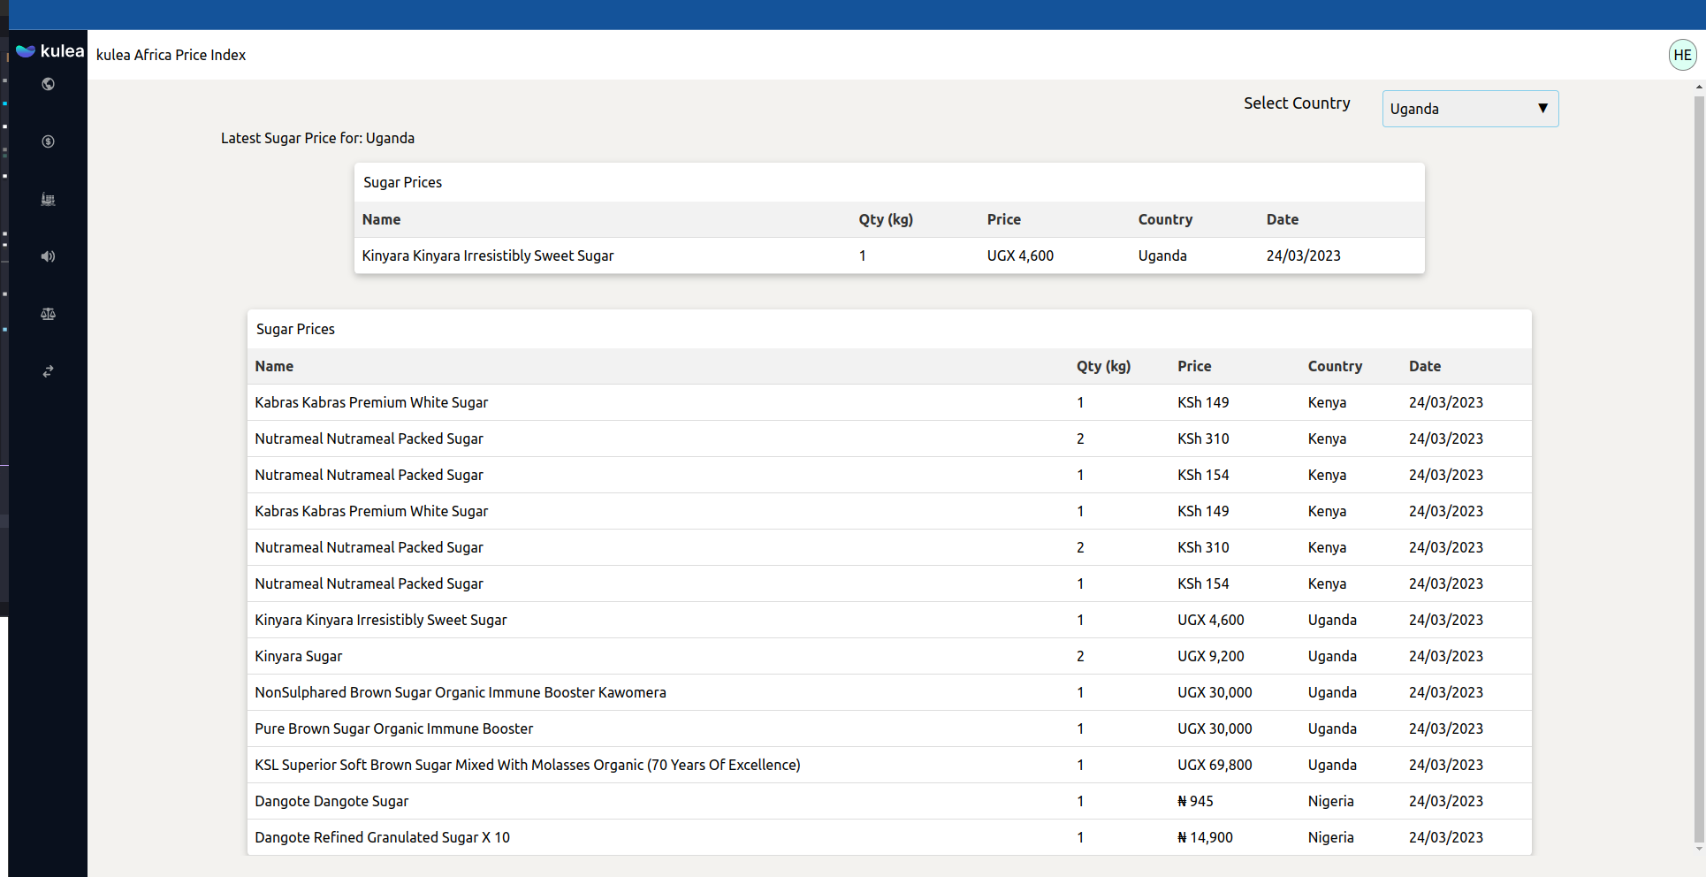Click the vertical page scrollbar
This screenshot has height=877, width=1706.
1699,469
